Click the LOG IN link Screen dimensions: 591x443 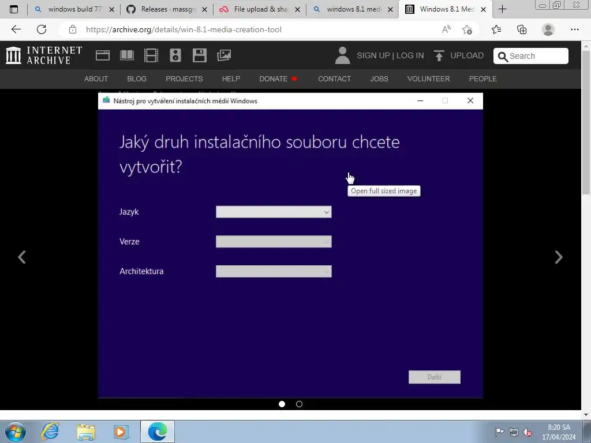click(410, 56)
